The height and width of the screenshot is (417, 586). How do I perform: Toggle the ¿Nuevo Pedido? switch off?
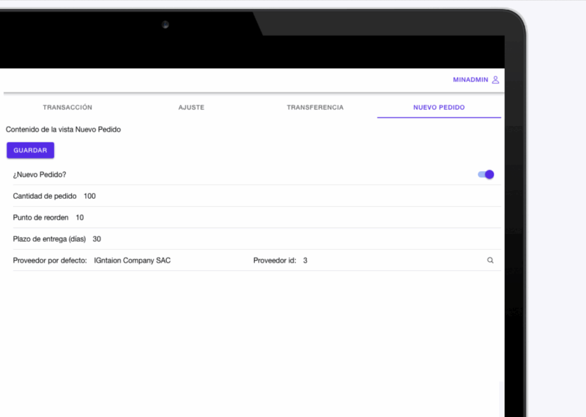486,174
